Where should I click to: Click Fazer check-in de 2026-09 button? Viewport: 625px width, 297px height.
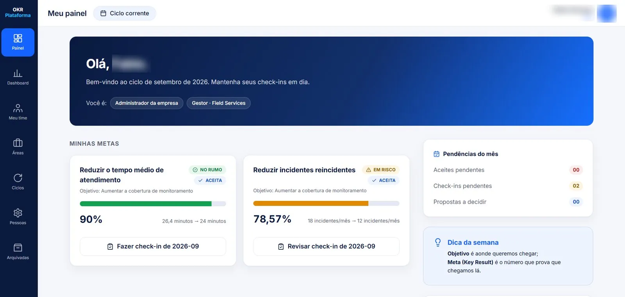coord(153,247)
